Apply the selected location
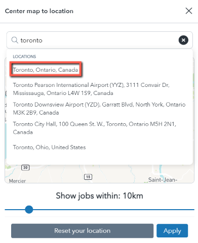The height and width of the screenshot is (243, 198). coord(172,231)
